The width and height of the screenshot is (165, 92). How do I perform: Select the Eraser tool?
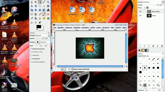(48, 14)
